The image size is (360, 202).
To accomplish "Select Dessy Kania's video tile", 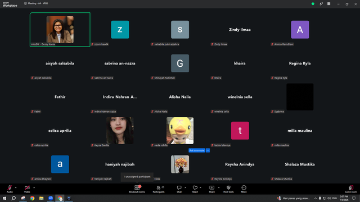I will 60,30.
